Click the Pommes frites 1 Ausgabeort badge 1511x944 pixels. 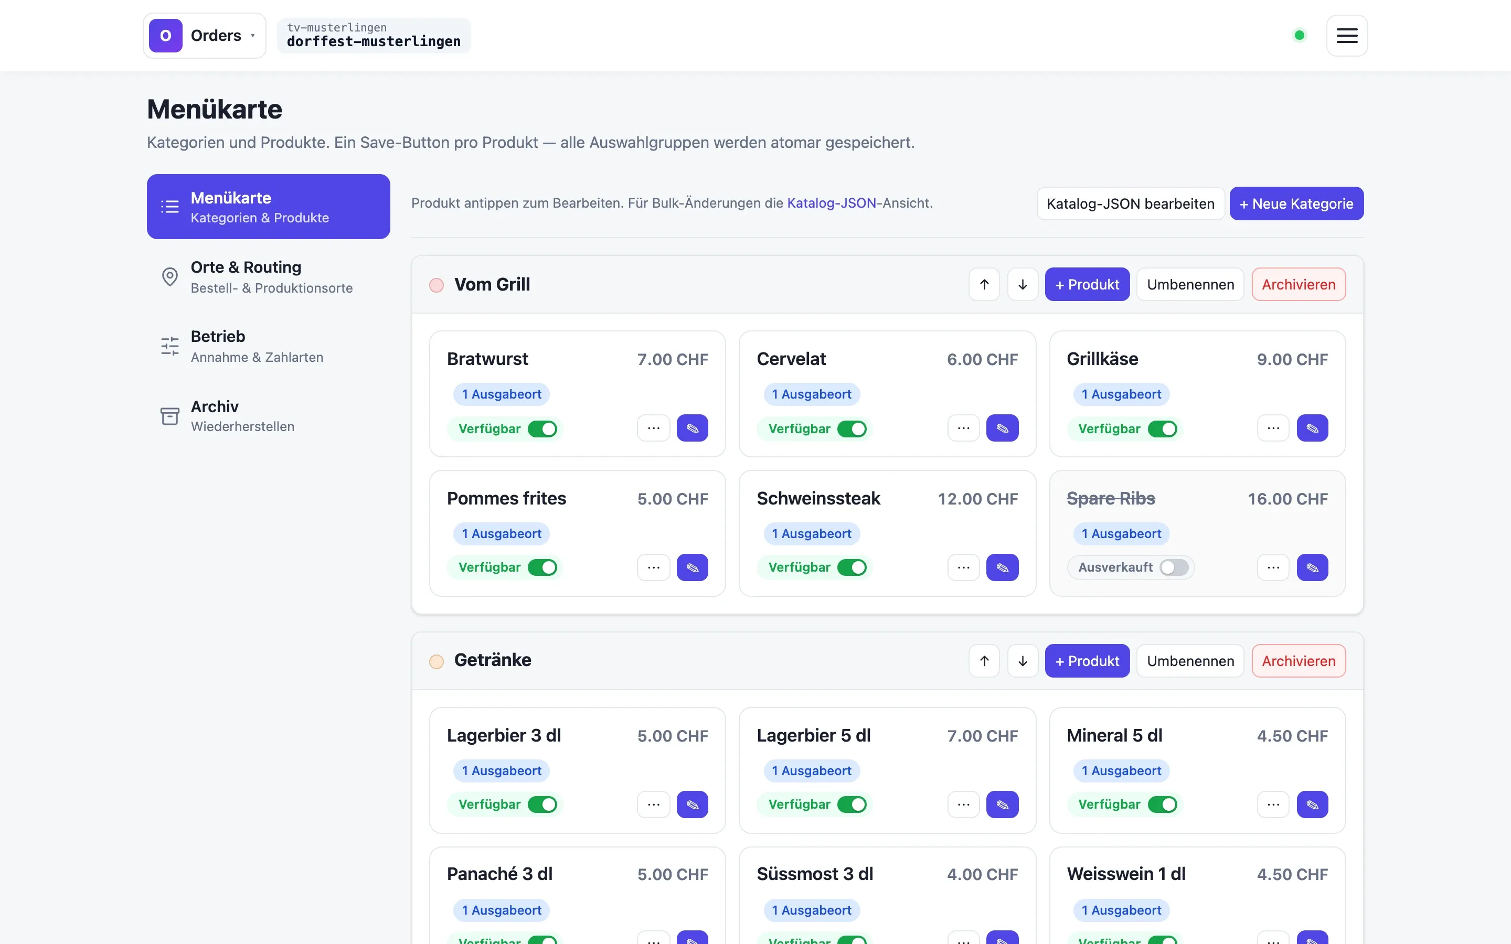click(502, 534)
